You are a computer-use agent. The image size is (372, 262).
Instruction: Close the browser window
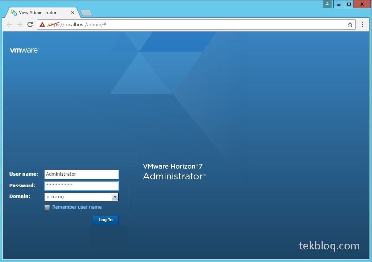pyautogui.click(x=362, y=4)
